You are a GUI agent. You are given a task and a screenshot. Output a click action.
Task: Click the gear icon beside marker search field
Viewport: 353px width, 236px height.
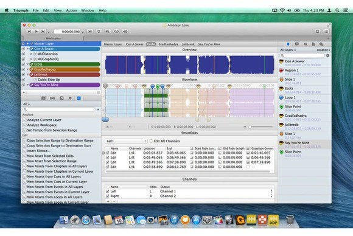click(327, 55)
